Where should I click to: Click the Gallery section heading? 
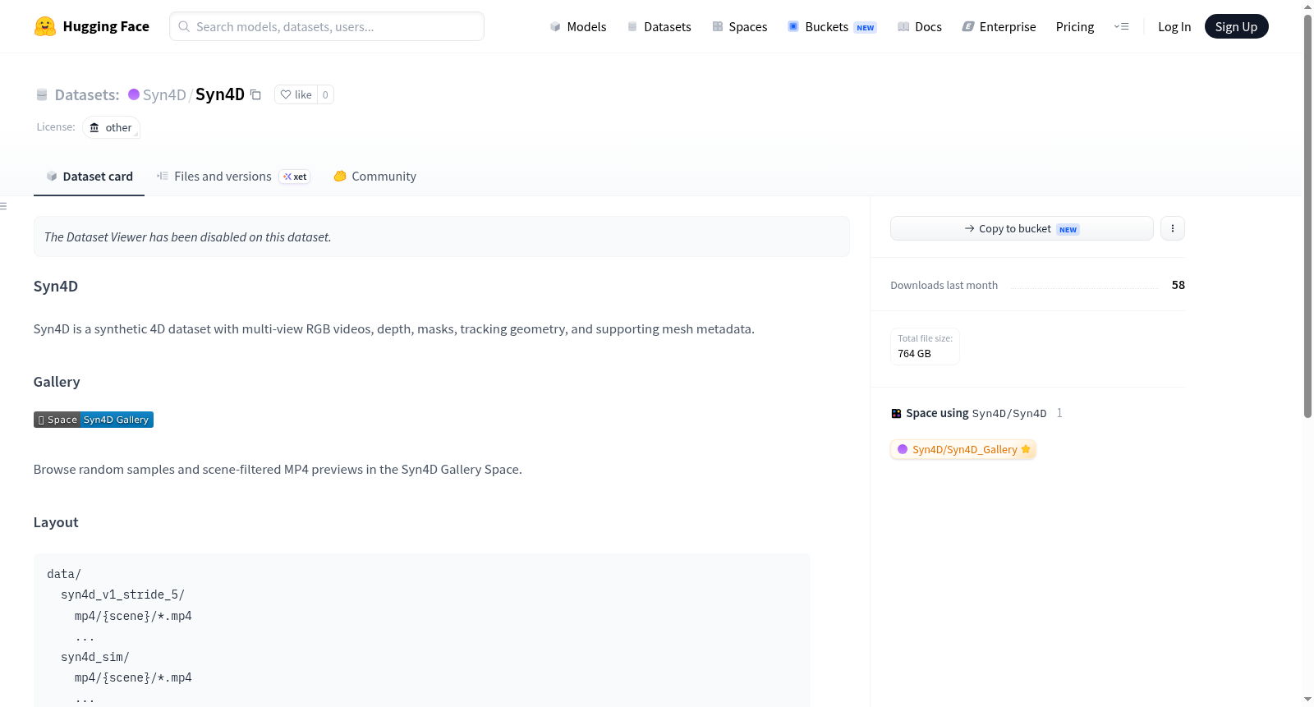[57, 382]
